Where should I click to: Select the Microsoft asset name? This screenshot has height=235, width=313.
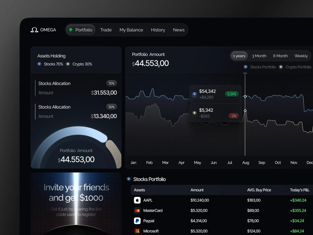coord(151,231)
